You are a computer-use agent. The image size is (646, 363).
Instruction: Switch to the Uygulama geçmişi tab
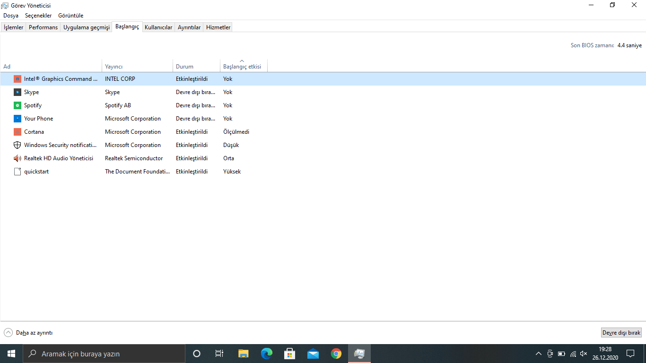tap(87, 27)
